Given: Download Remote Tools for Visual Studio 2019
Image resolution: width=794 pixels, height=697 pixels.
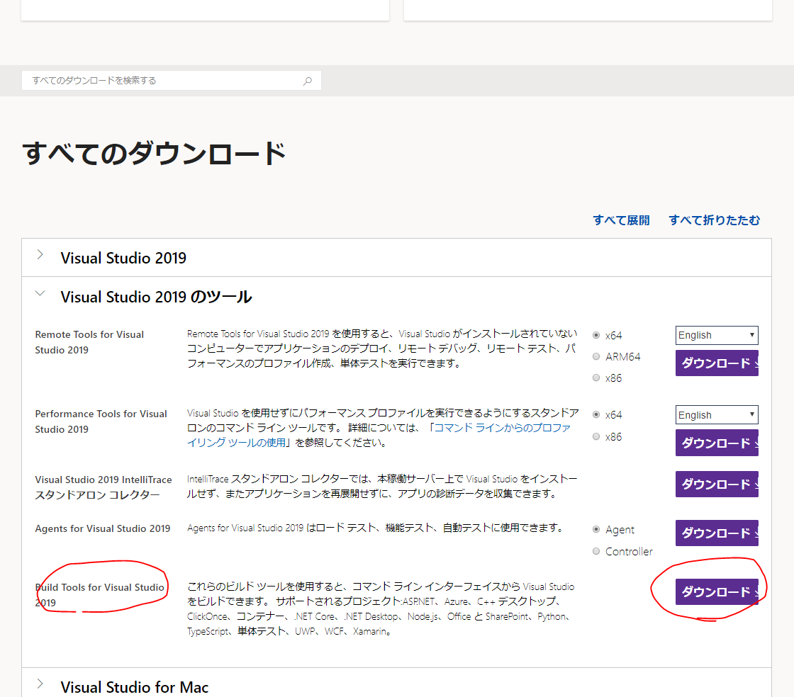Looking at the screenshot, I should 717,363.
